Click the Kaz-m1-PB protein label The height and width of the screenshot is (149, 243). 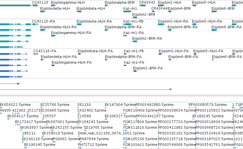coord(134,51)
